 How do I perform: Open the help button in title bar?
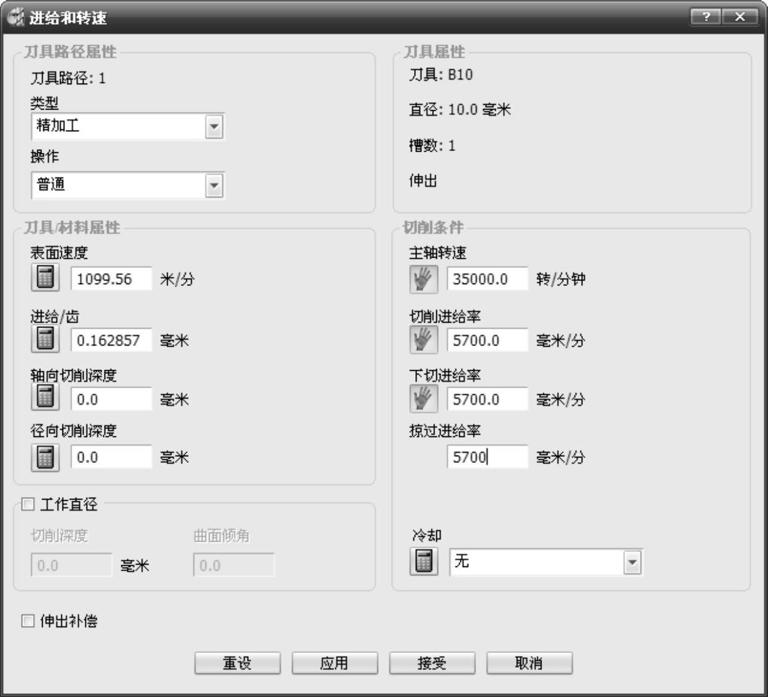coord(705,17)
